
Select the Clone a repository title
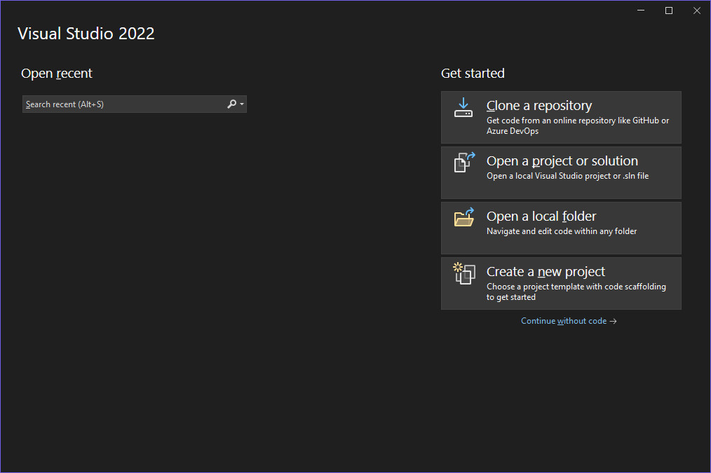(x=539, y=106)
